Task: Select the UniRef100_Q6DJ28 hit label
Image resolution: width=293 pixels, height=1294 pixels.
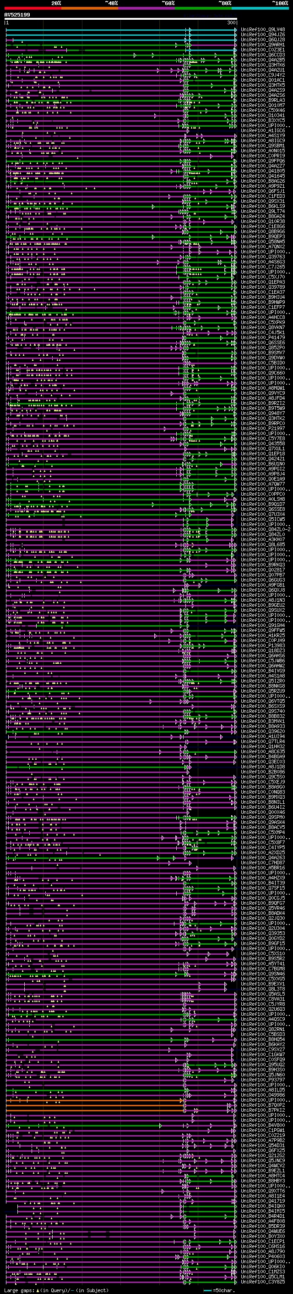Action: coord(263,39)
